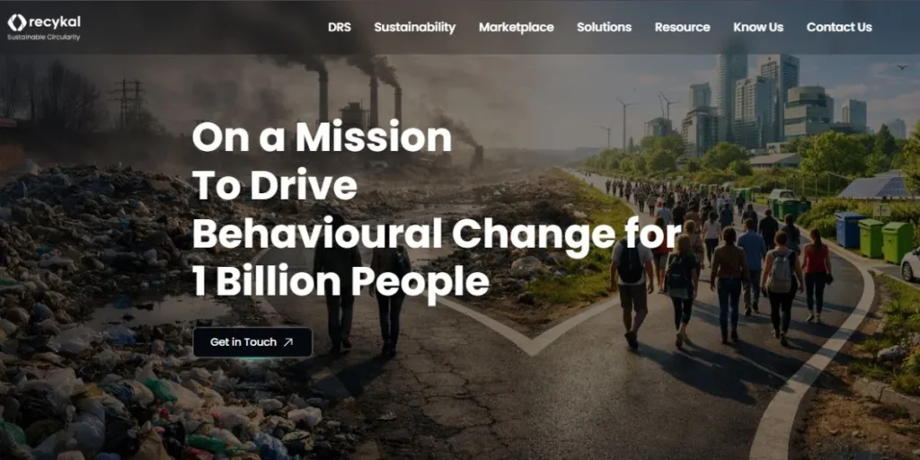The image size is (920, 460).
Task: Click the arrow icon inside Get in Touch
Action: (x=288, y=342)
